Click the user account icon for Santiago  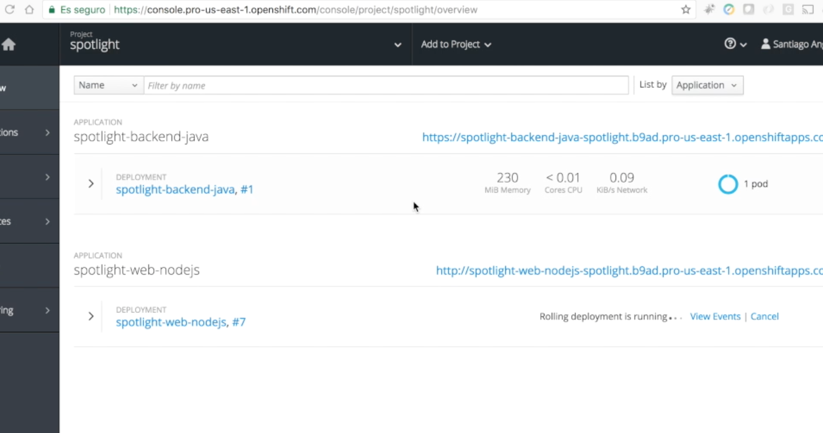[765, 44]
